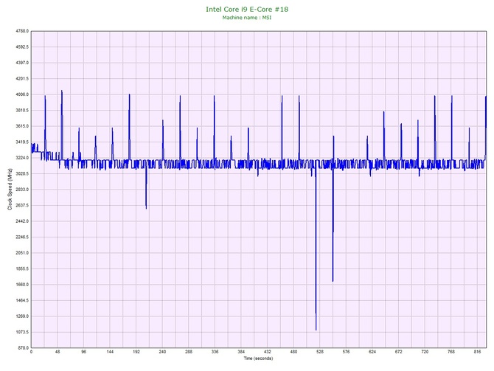Click the 'Time (seconds)' axis label
Screen dimensions: 494x371
click(x=258, y=358)
